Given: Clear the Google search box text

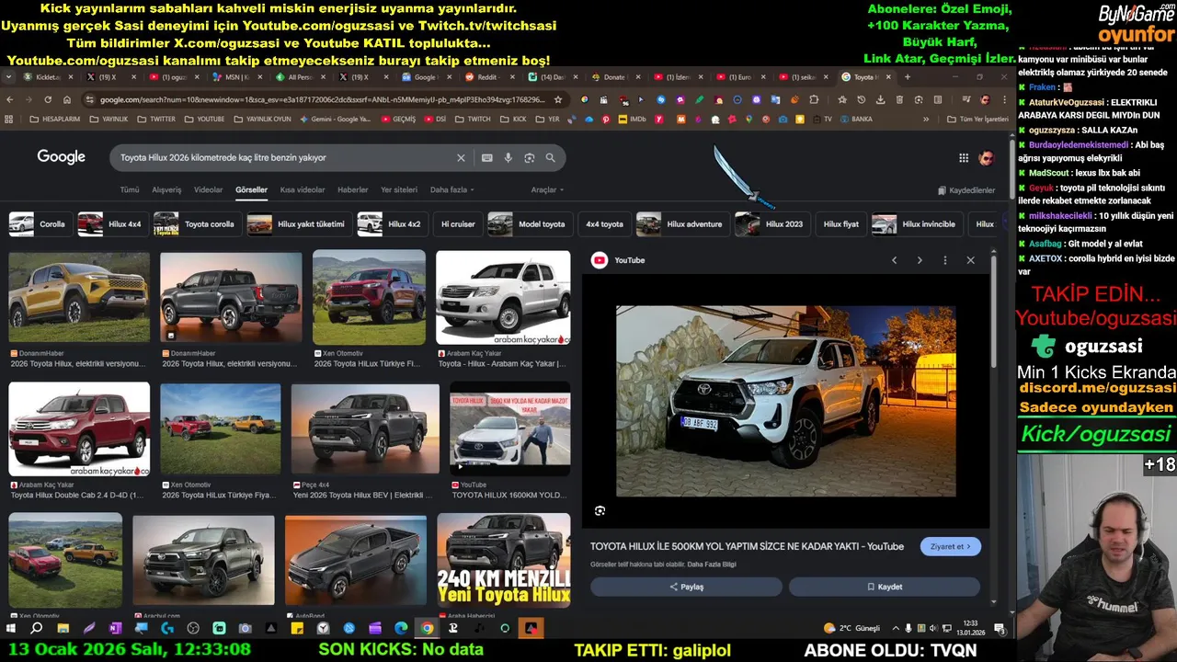Looking at the screenshot, I should click(461, 158).
